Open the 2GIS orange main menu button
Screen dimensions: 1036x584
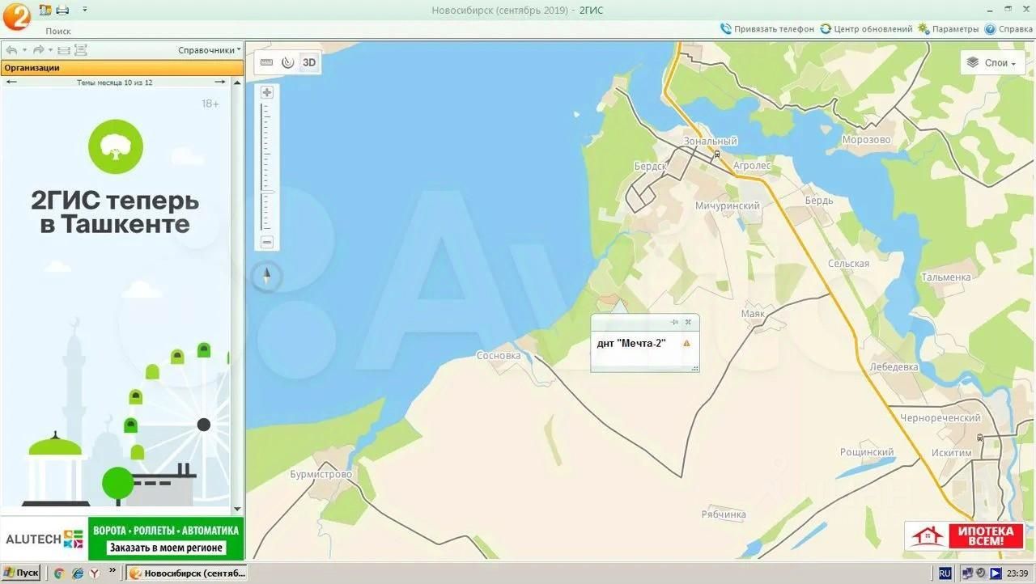pyautogui.click(x=17, y=16)
